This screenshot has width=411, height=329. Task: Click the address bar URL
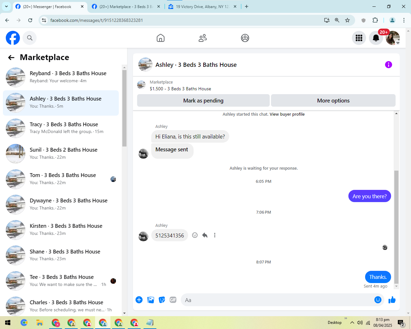tap(97, 20)
